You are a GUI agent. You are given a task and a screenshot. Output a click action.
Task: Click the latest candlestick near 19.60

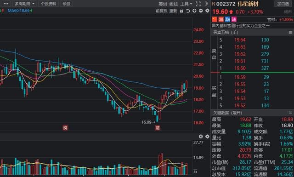tap(187, 84)
